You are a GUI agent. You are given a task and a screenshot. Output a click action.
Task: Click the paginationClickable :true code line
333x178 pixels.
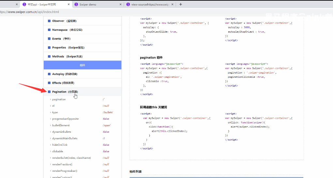[246, 77]
